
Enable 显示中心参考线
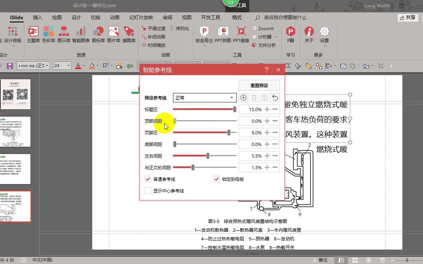pyautogui.click(x=148, y=191)
